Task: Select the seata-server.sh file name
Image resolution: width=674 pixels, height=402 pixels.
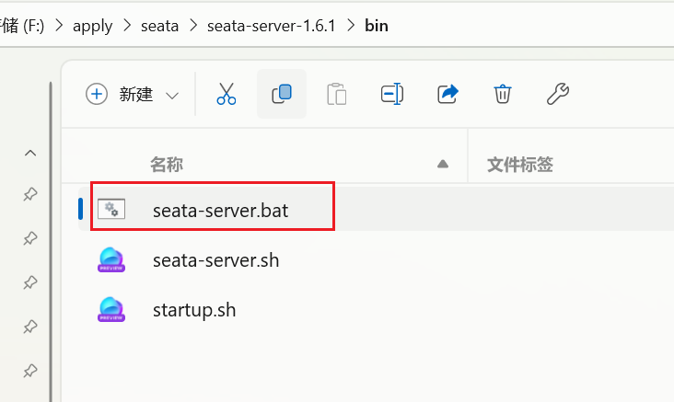Action: pyautogui.click(x=215, y=260)
